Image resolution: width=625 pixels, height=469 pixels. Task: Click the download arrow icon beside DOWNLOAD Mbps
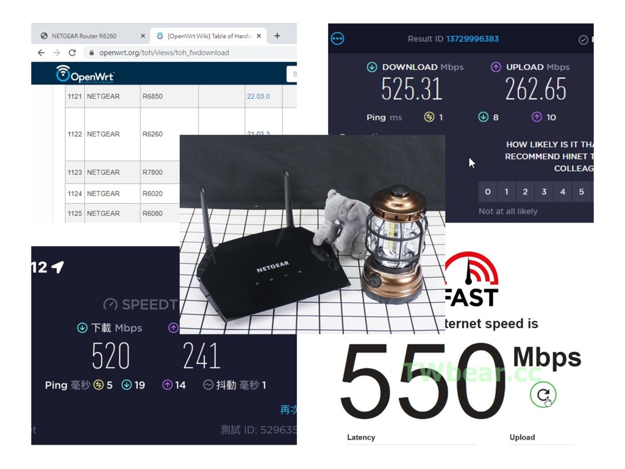pyautogui.click(x=372, y=67)
